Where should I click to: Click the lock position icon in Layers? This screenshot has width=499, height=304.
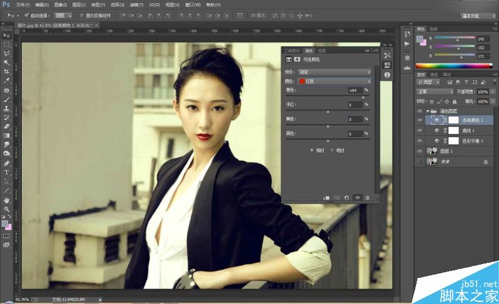click(447, 102)
